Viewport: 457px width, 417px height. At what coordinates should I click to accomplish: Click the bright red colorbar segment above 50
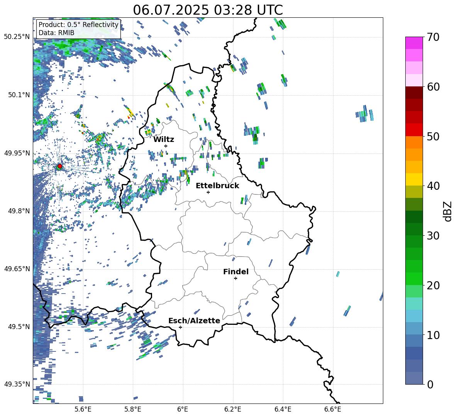[x=414, y=130]
